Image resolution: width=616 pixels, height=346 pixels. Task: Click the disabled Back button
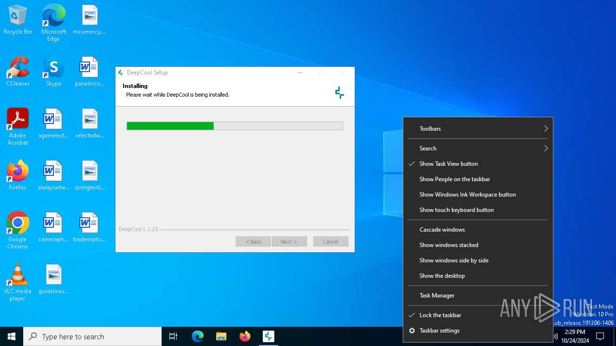pos(254,242)
